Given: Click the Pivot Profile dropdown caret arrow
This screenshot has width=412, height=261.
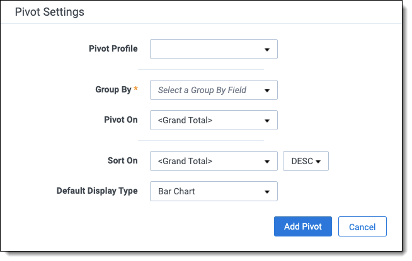Looking at the screenshot, I should click(x=267, y=49).
